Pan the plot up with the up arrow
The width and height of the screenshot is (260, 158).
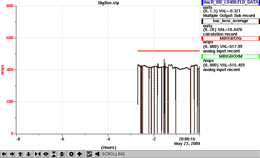20,154
